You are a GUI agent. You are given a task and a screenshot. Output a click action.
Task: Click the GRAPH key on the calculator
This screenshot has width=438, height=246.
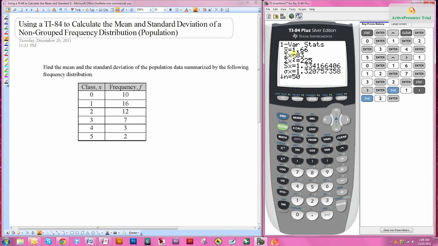tap(341, 98)
